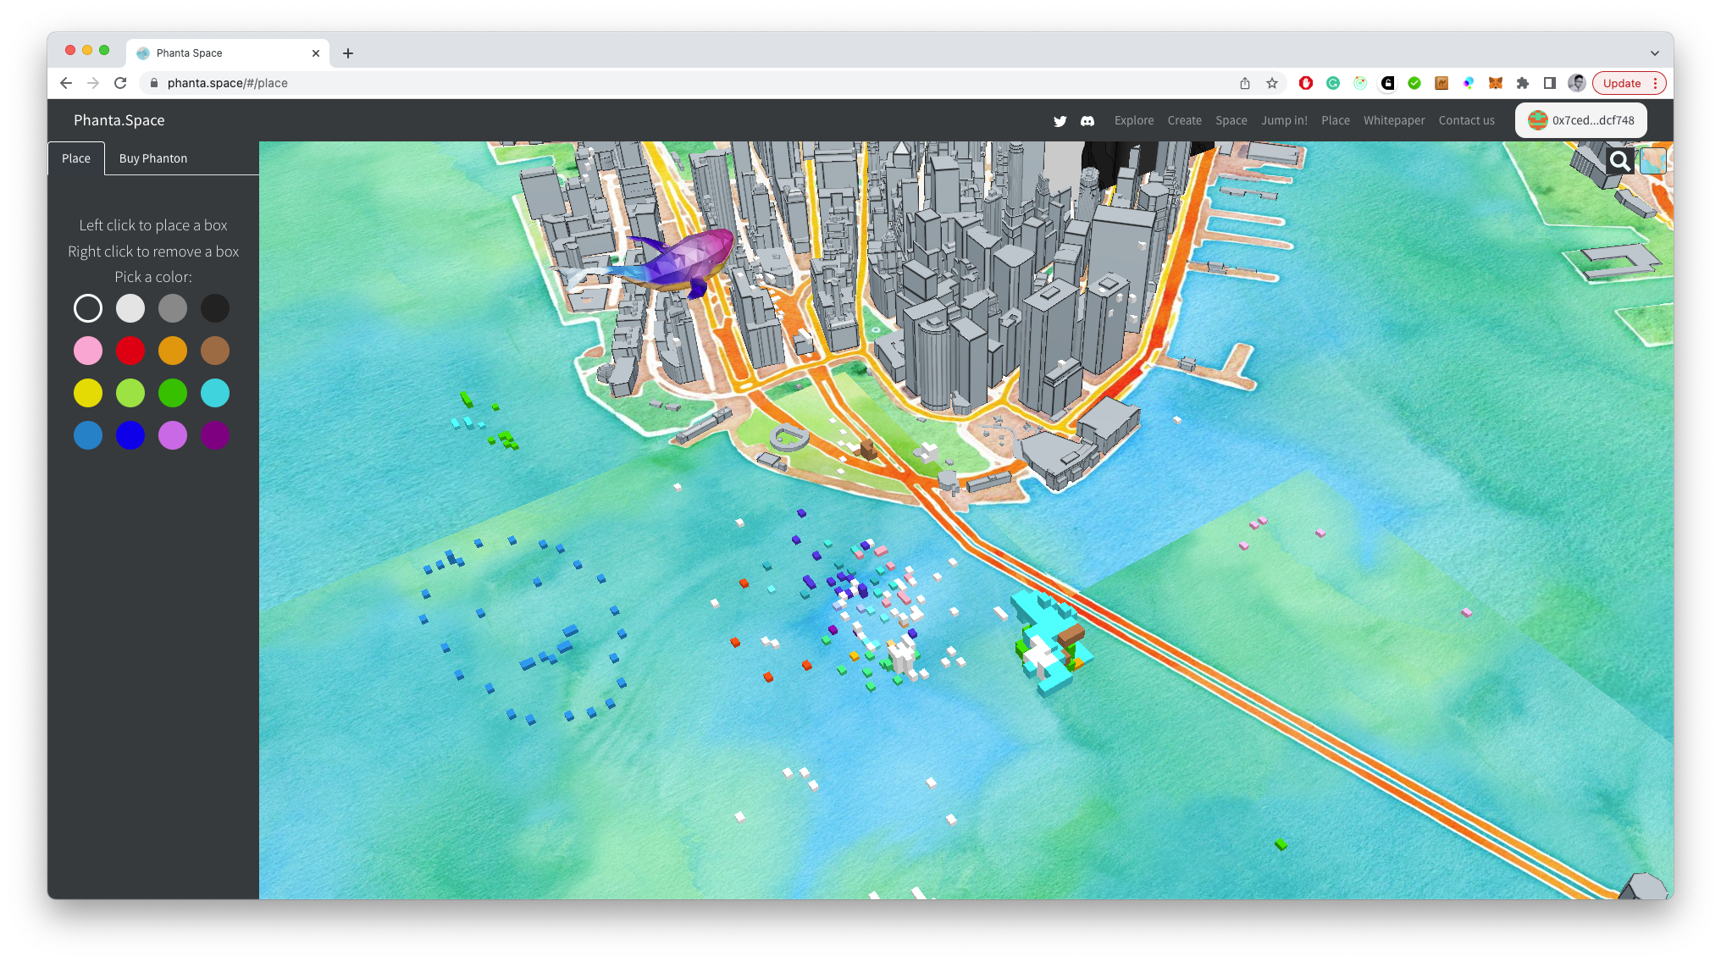
Task: Open the MetaMask fox extension
Action: 1496,83
